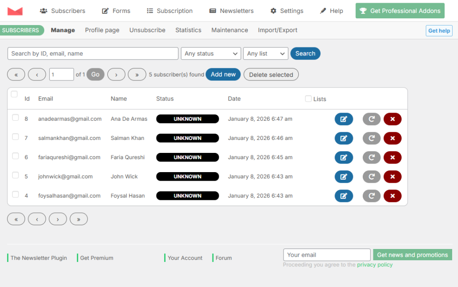Click Get Professional Addons button

[x=400, y=11]
